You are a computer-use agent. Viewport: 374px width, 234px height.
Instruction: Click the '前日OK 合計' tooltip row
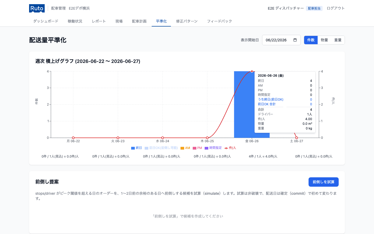pyautogui.click(x=285, y=104)
